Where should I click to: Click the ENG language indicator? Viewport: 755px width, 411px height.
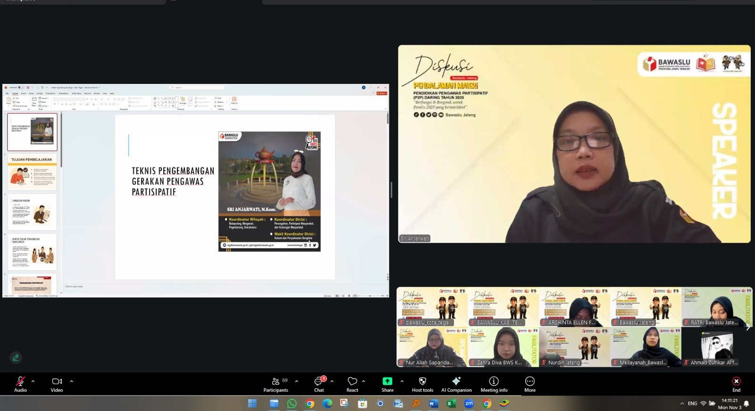(x=693, y=403)
